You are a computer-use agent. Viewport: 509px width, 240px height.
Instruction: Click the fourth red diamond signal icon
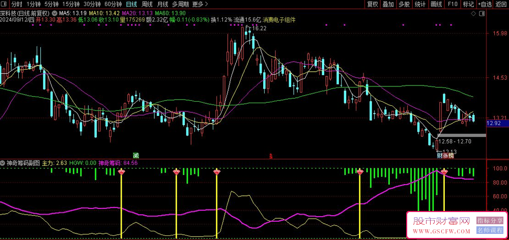click(360, 172)
